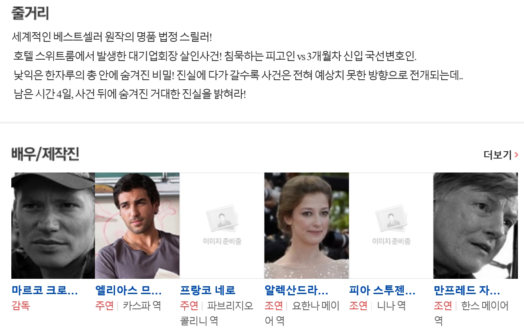Open director 마르크 크로... photo thumbnail
524x335 pixels.
pos(53,226)
